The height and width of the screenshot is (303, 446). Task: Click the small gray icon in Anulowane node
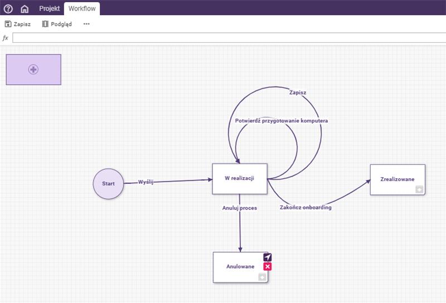(x=262, y=277)
